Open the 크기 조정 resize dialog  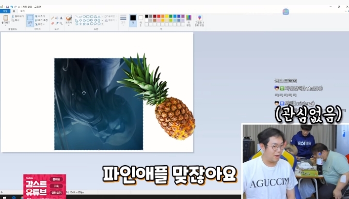click(x=41, y=20)
